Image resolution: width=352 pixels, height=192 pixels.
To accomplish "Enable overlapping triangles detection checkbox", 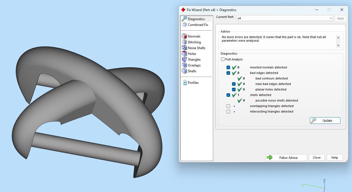I will (x=228, y=106).
